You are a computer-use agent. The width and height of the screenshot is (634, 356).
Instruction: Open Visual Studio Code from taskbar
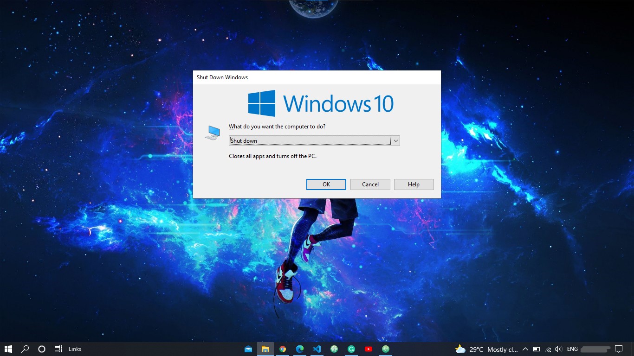(317, 349)
